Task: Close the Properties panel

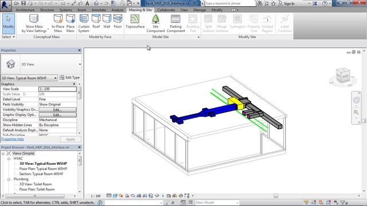Action: [x=79, y=50]
